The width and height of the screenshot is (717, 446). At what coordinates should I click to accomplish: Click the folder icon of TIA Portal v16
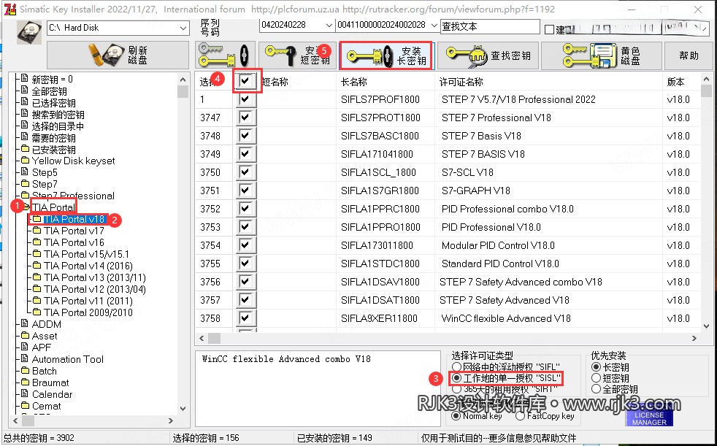tap(37, 242)
